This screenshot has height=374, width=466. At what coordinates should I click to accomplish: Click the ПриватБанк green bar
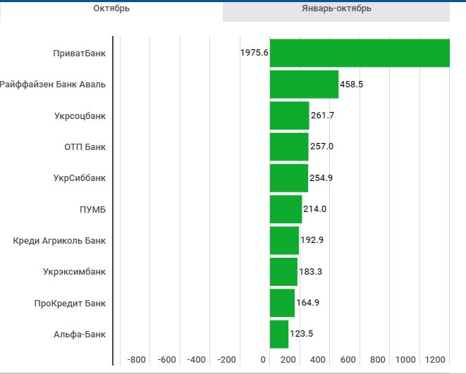(359, 53)
